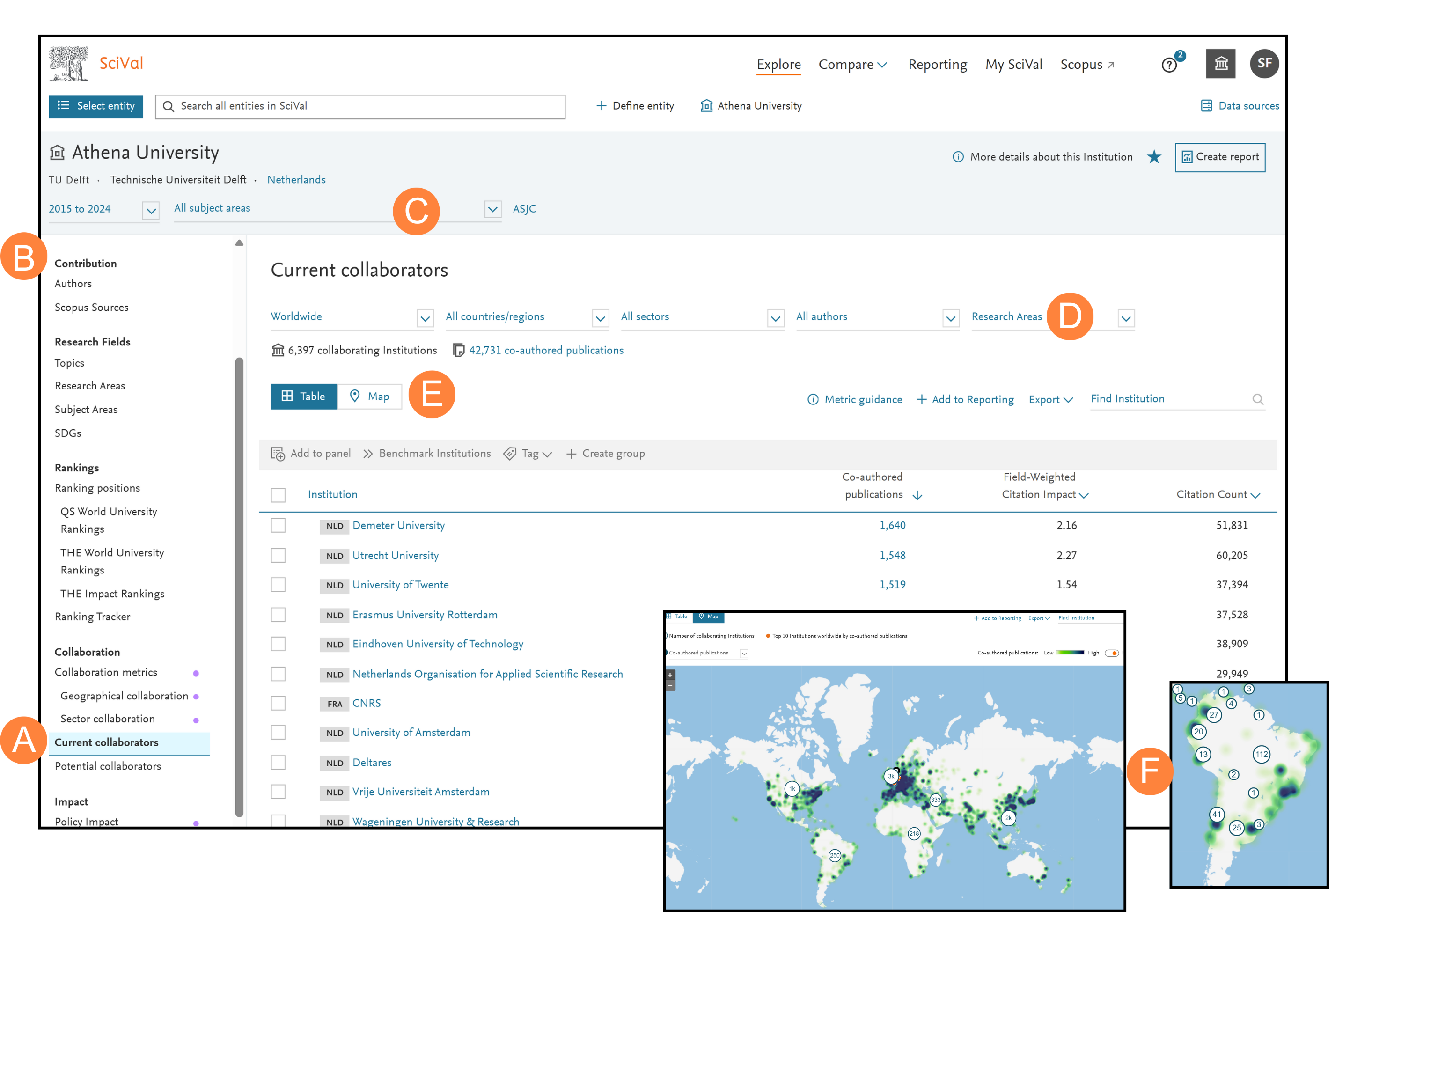
Task: Open My SciVal in top navigation
Action: 1013,64
